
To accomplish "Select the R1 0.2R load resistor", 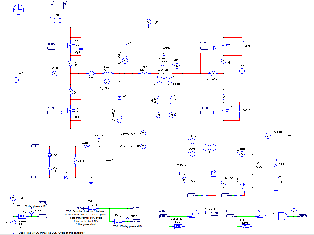I will coord(276,163).
